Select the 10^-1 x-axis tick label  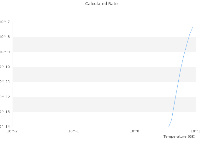point(74,131)
